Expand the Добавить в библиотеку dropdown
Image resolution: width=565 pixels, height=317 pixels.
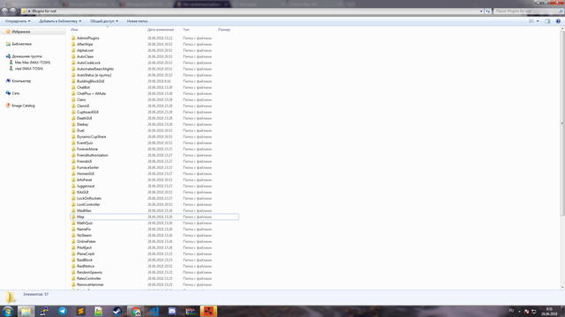tap(60, 21)
